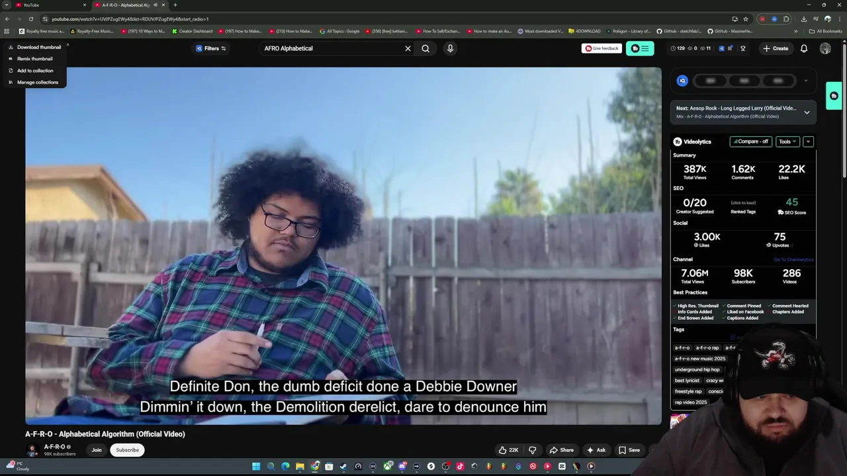Click the round blue IQ circle icon
The height and width of the screenshot is (476, 847).
tap(682, 81)
